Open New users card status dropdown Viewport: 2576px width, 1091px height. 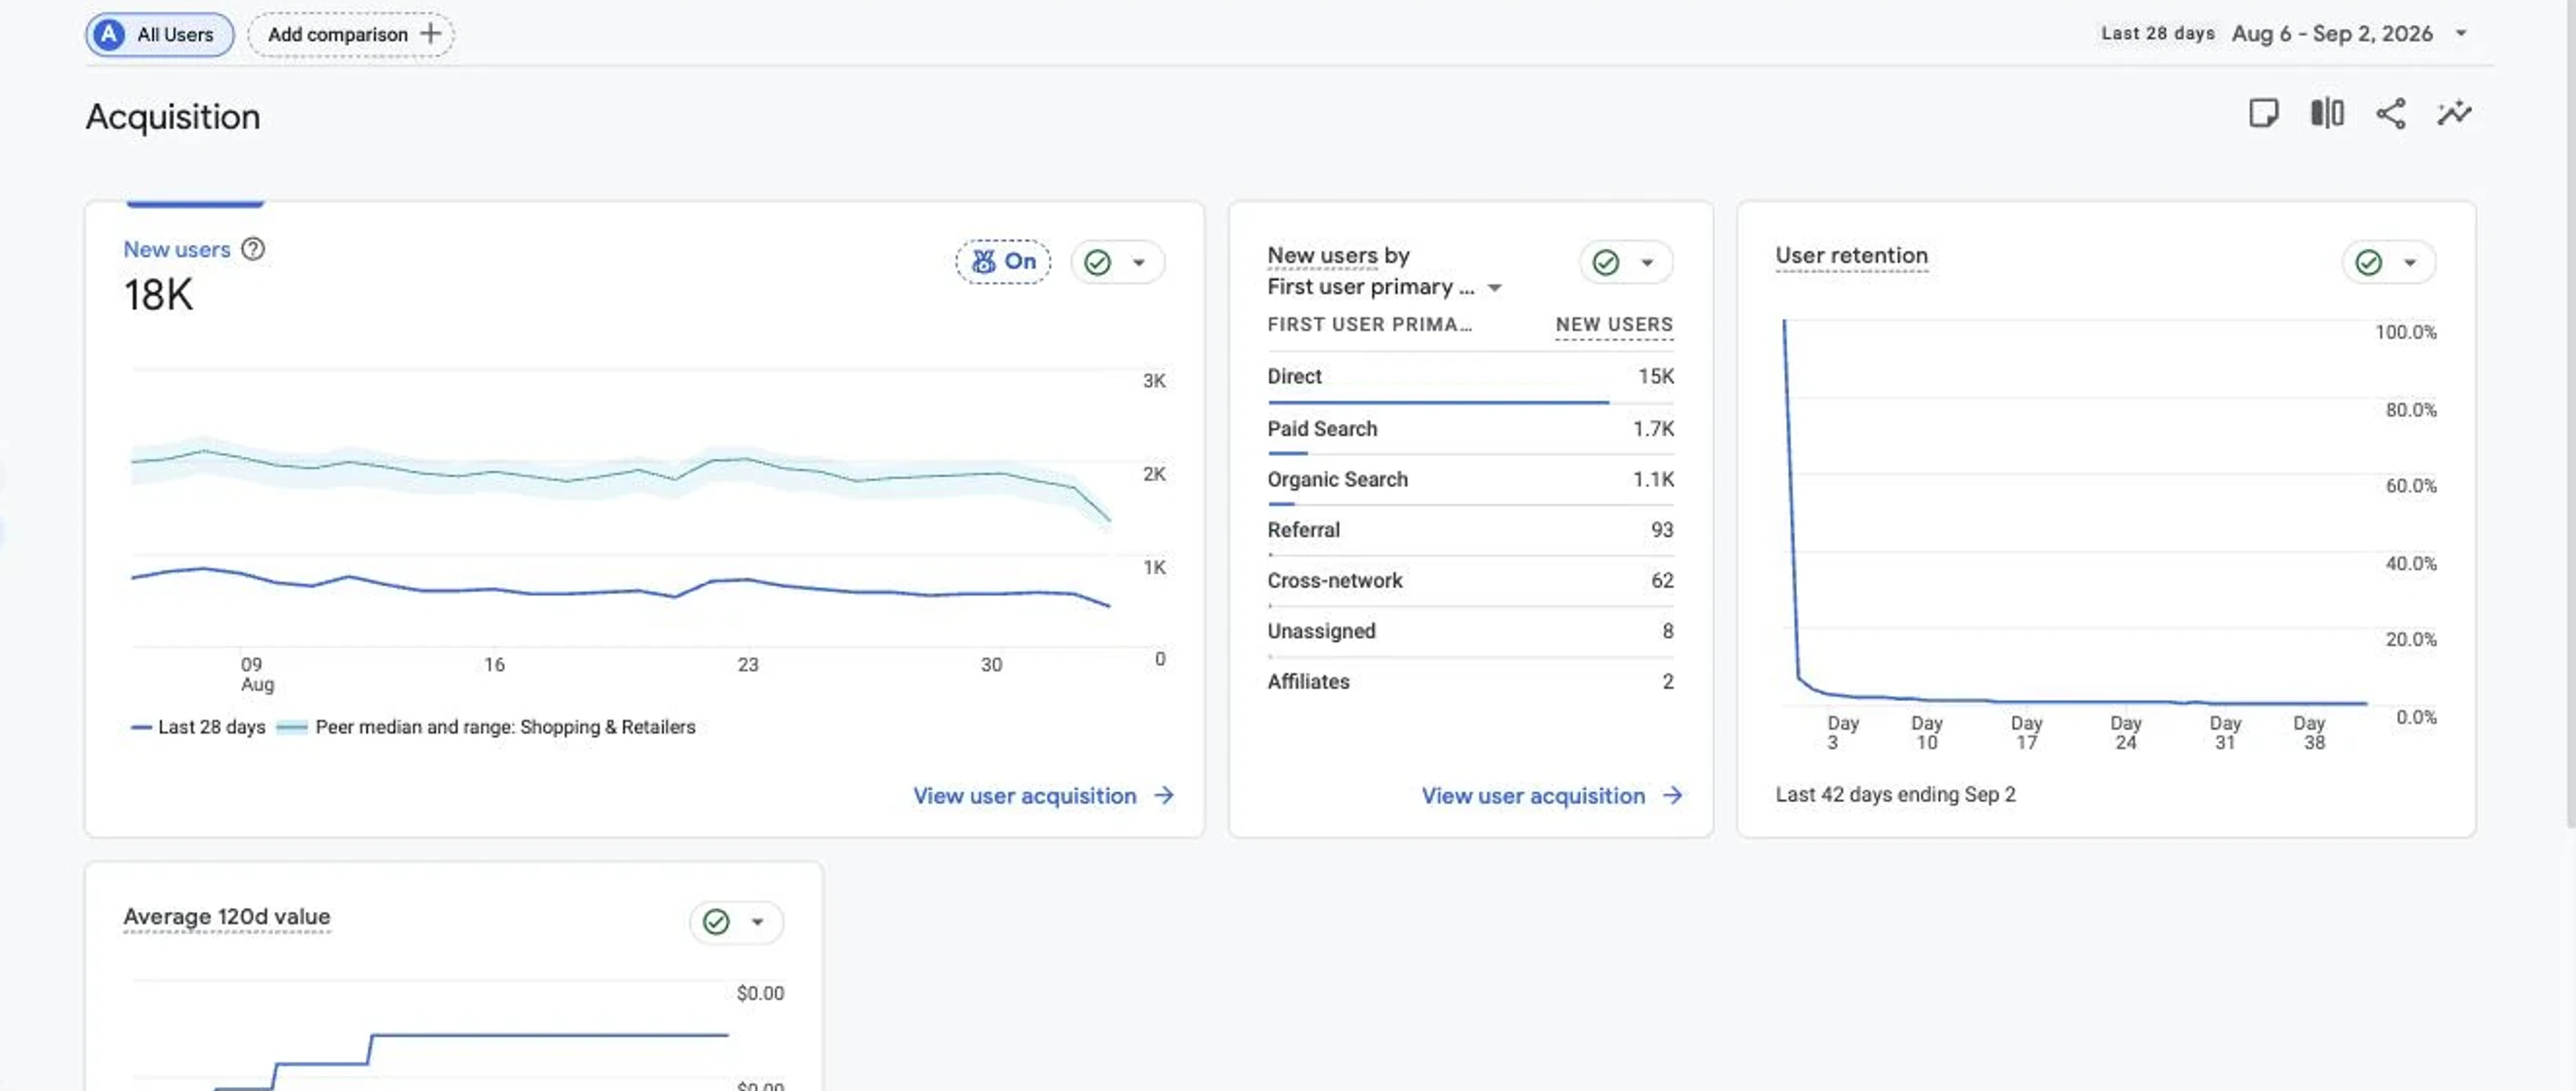coord(1117,261)
